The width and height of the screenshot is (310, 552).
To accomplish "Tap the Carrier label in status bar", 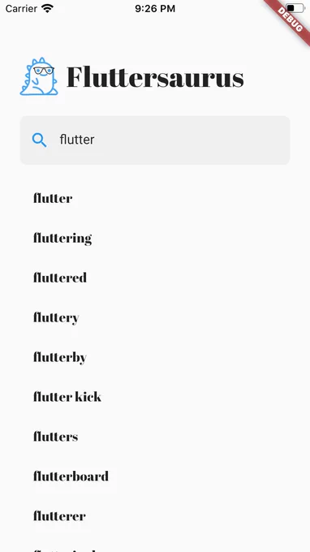I will pyautogui.click(x=21, y=8).
